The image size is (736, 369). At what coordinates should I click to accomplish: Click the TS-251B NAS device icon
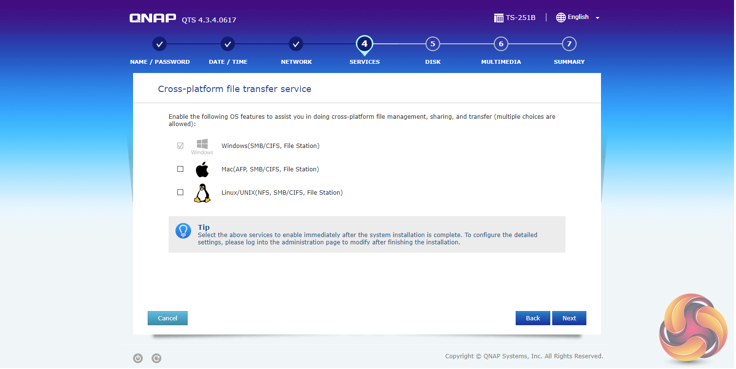[x=499, y=18]
